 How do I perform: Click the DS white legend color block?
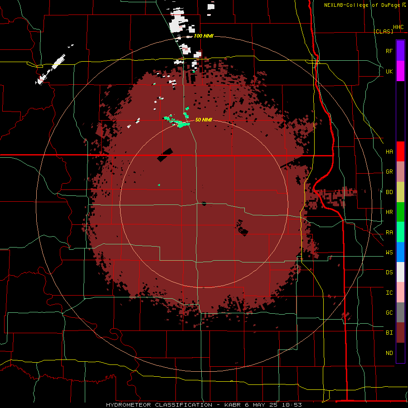(x=400, y=272)
